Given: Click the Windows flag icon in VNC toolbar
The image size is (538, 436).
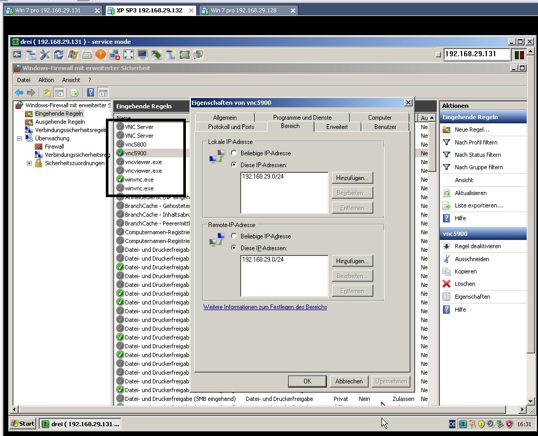Looking at the screenshot, I should [73, 55].
